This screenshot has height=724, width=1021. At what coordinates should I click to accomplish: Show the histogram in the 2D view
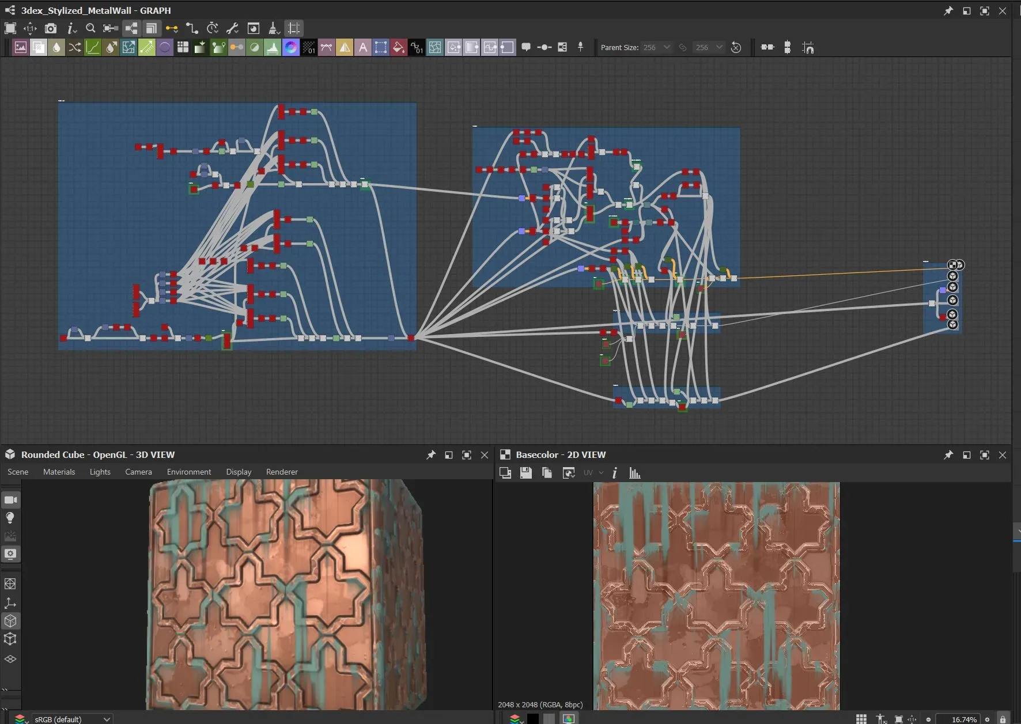click(634, 473)
